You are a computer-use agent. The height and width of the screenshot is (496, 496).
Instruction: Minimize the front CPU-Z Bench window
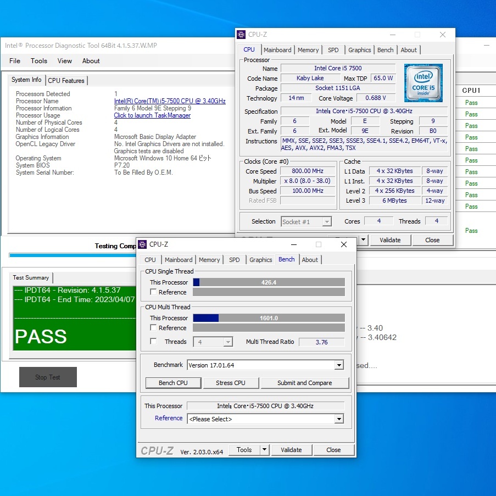pyautogui.click(x=294, y=244)
